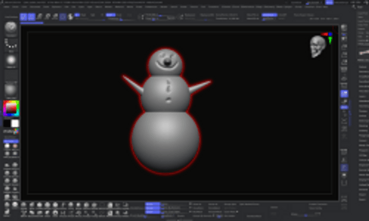Click the skull camera view head
Screen dimensions: 369x221
coord(316,47)
